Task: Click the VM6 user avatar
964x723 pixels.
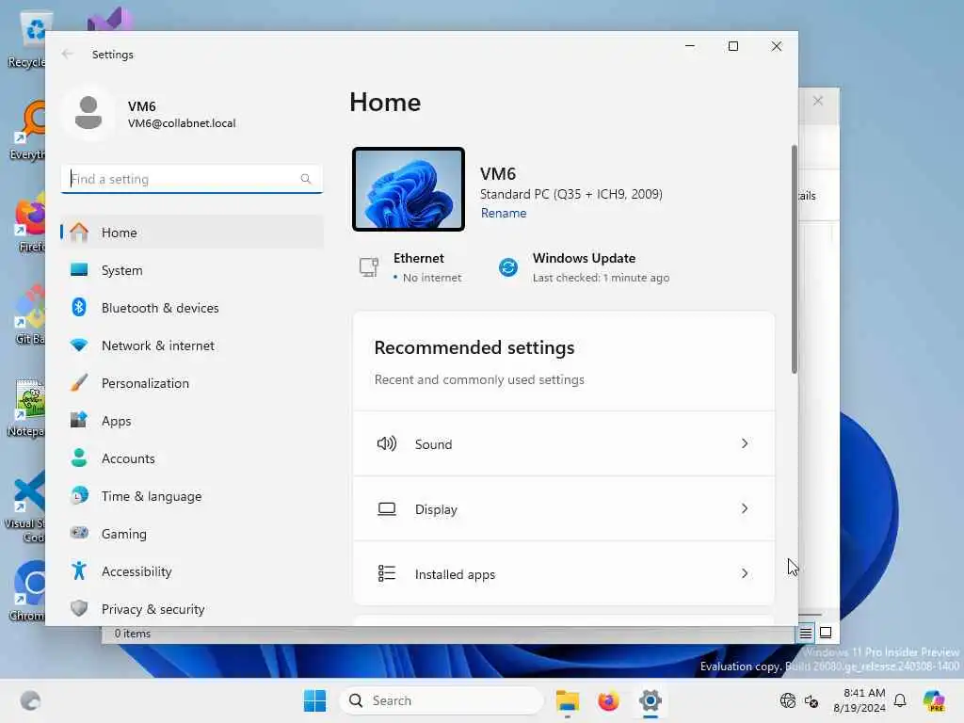Action: pyautogui.click(x=88, y=113)
